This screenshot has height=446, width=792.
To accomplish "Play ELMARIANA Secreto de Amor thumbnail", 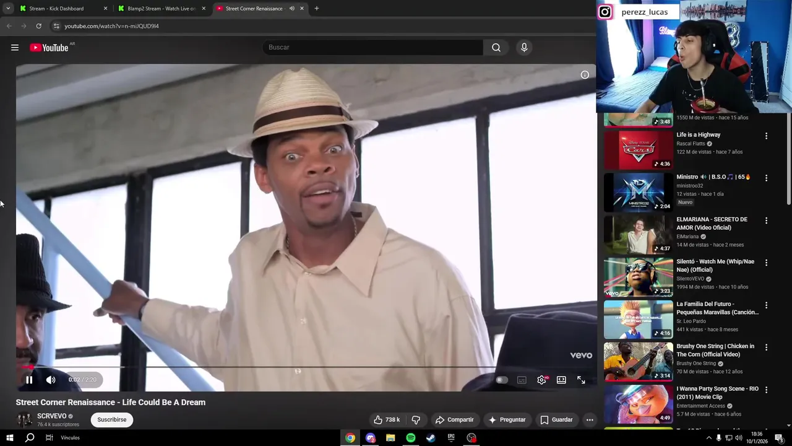I will click(x=639, y=235).
